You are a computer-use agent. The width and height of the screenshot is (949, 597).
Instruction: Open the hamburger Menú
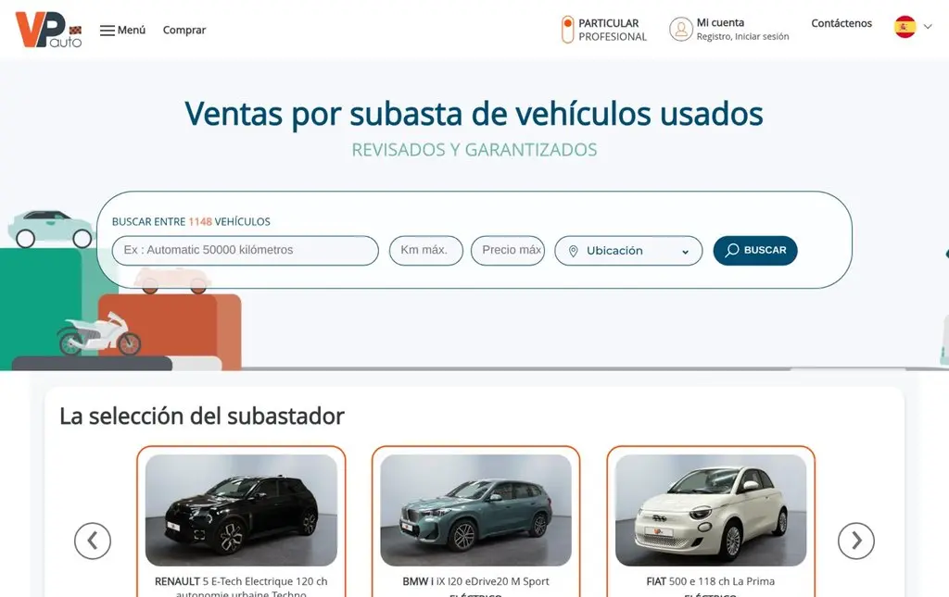[123, 31]
